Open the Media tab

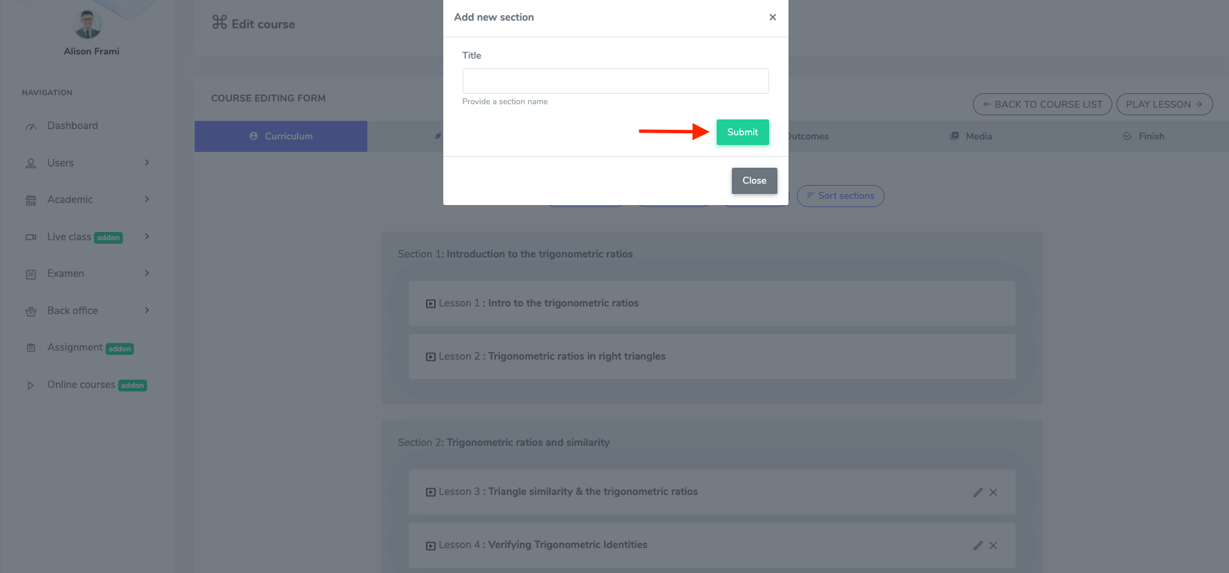pos(971,137)
